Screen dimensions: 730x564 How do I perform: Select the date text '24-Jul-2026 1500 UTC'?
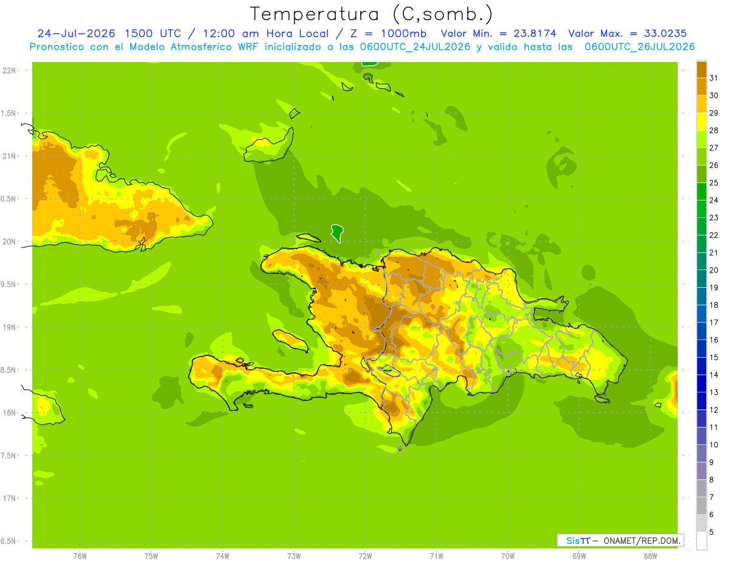coord(109,33)
